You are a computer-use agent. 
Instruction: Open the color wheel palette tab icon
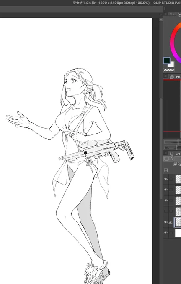[172, 14]
